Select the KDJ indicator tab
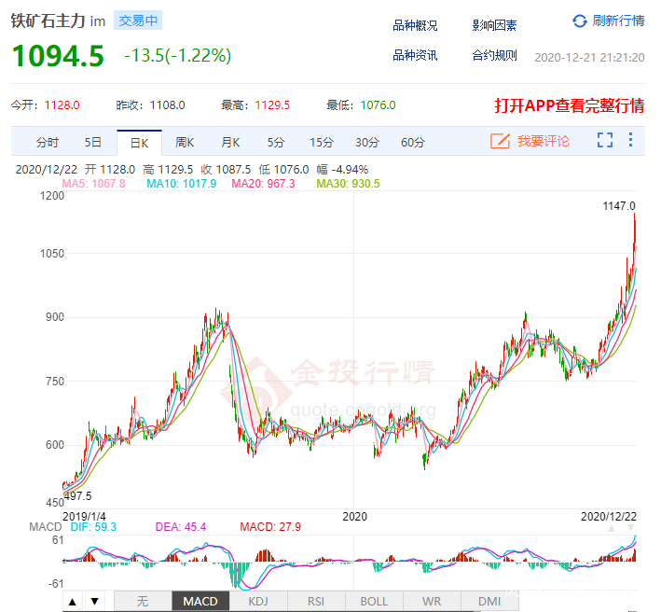The height and width of the screenshot is (612, 661). tap(258, 602)
